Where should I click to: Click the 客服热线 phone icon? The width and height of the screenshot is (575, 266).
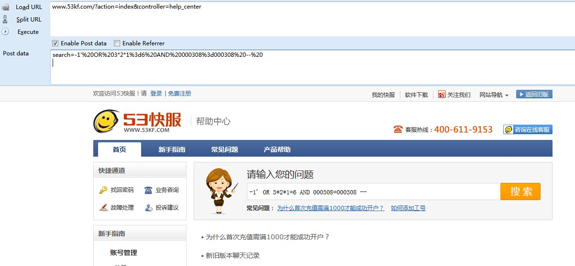(398, 129)
